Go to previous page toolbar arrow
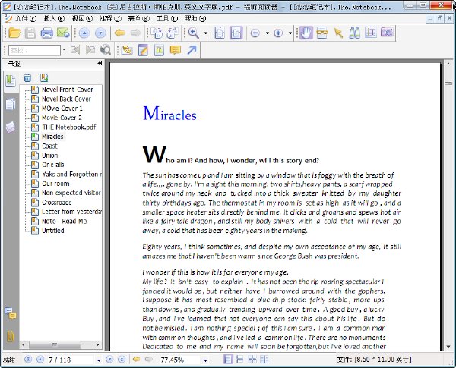This screenshot has height=368, width=456. (x=84, y=33)
